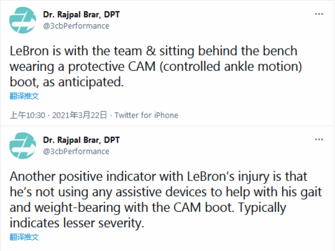Open Dr. Rajpal Brar's name on second tweet
The image size is (335, 251).
81,140
